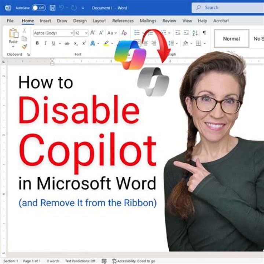The image size is (264, 264).
Task: Open the Aptos (Body) font name dropdown
Action: (72, 33)
